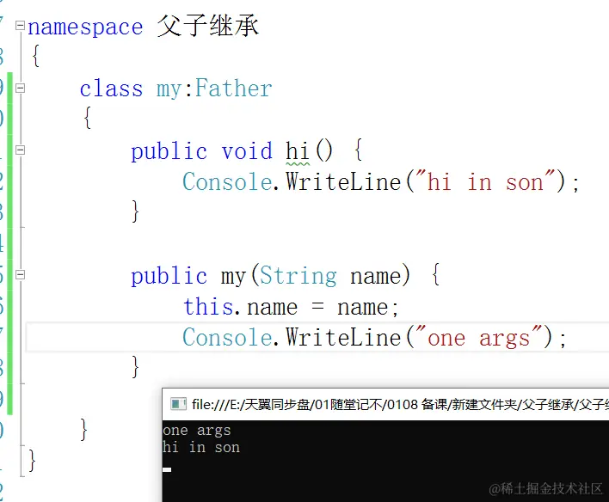
Task: Click the class name 'my' before colon
Action: (x=169, y=90)
